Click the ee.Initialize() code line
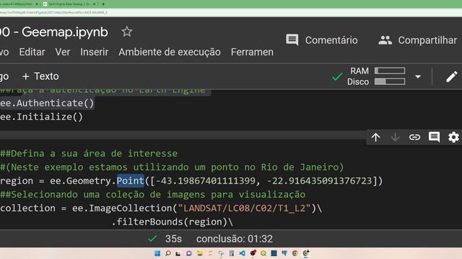 click(x=42, y=117)
